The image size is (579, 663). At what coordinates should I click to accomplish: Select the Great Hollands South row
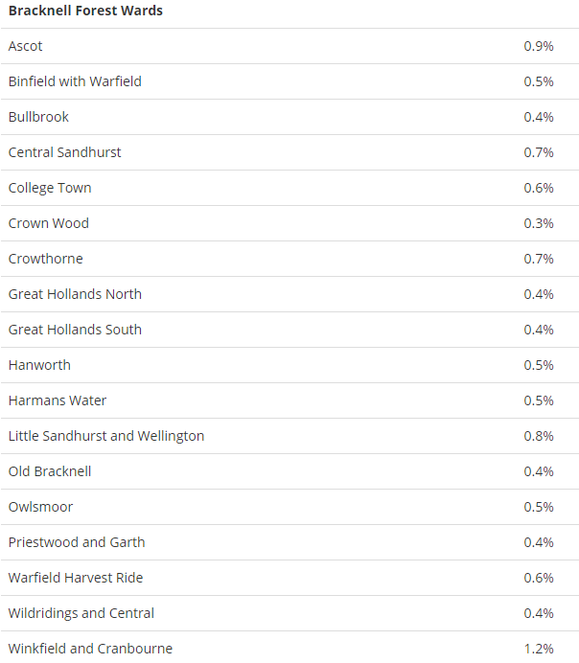tap(289, 330)
